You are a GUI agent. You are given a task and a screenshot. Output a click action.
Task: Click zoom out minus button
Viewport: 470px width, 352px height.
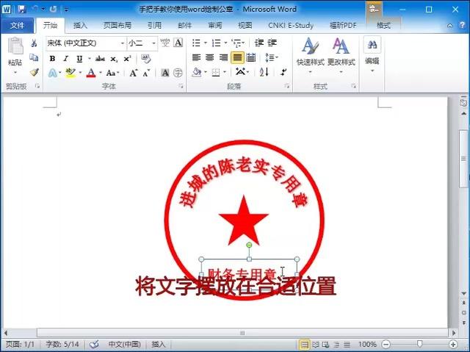[x=387, y=345]
